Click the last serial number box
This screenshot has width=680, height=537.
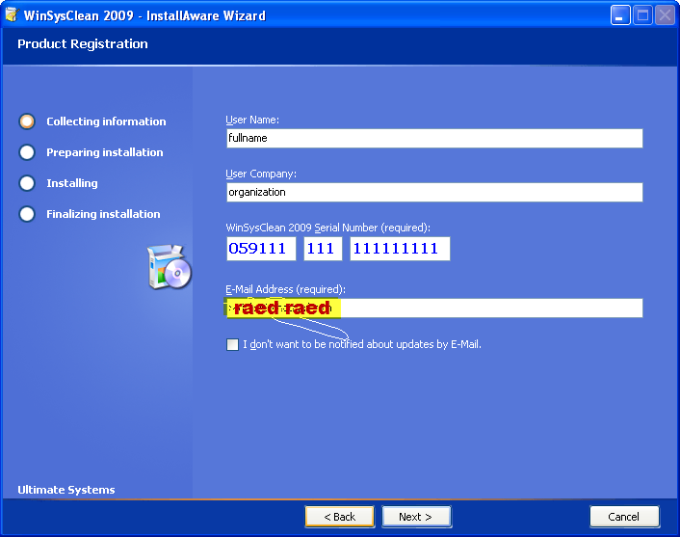(400, 249)
